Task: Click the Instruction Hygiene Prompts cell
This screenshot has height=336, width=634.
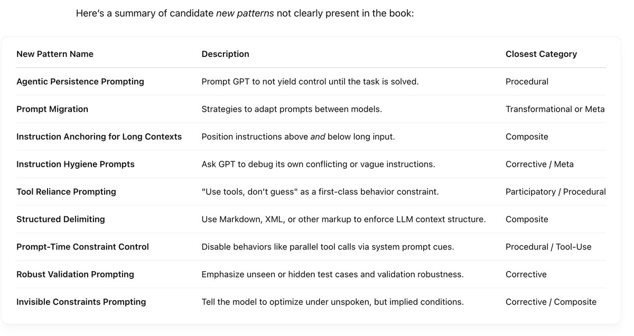Action: (76, 164)
